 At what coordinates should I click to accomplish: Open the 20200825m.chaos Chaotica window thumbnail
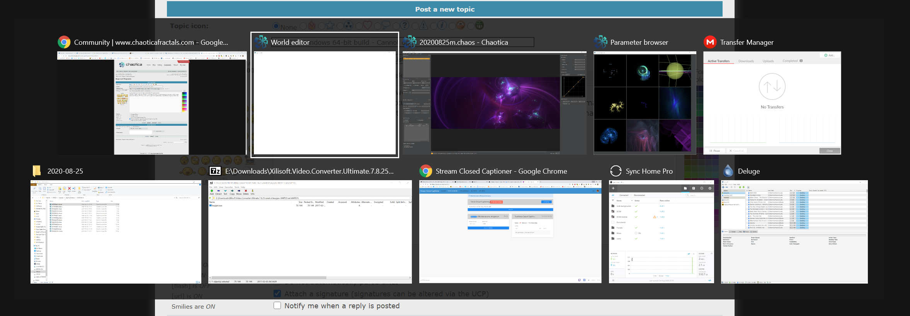(x=495, y=103)
